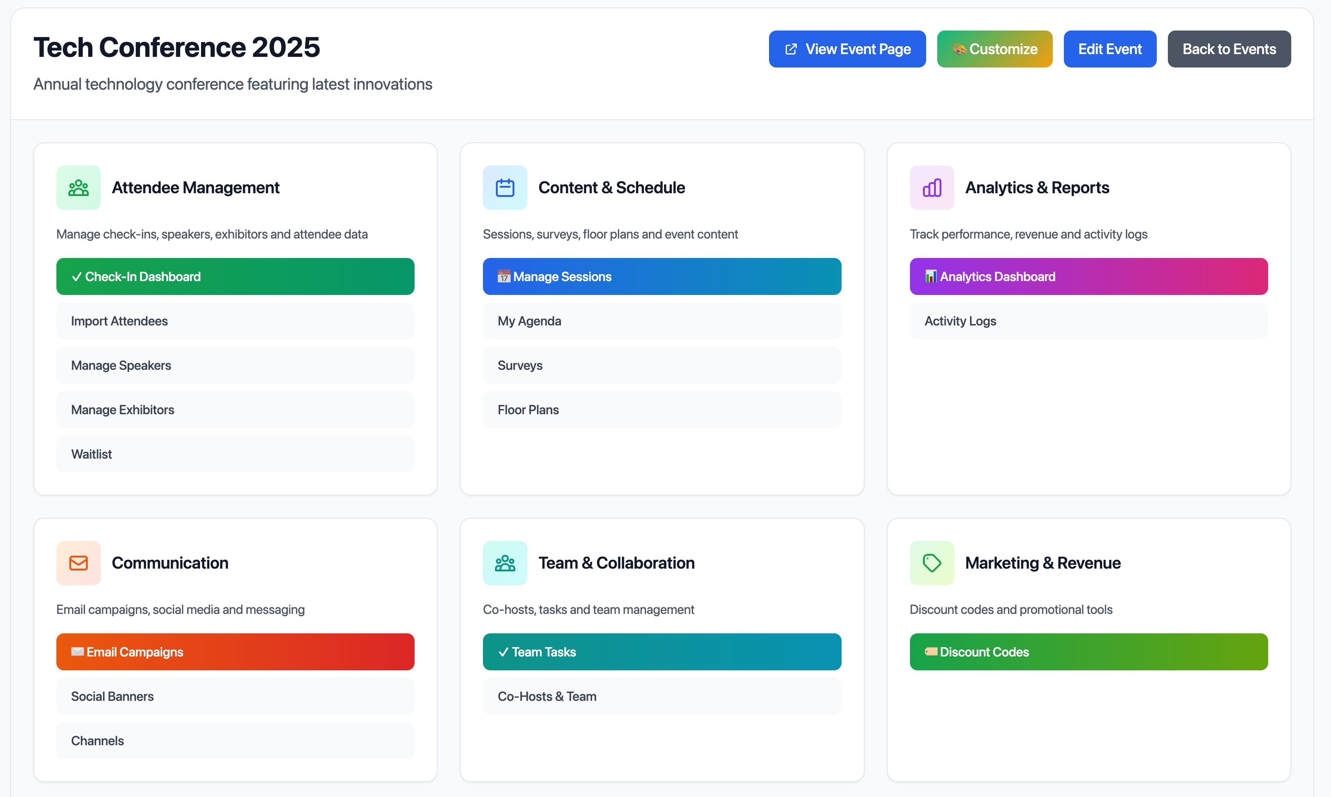Open Import Attendees
Screen dimensions: 1331x797
(x=235, y=321)
